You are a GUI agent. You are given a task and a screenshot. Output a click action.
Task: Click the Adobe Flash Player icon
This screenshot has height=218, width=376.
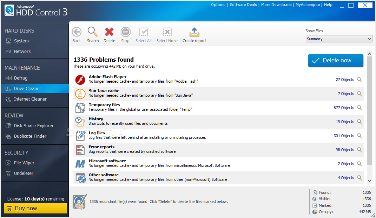(80, 80)
